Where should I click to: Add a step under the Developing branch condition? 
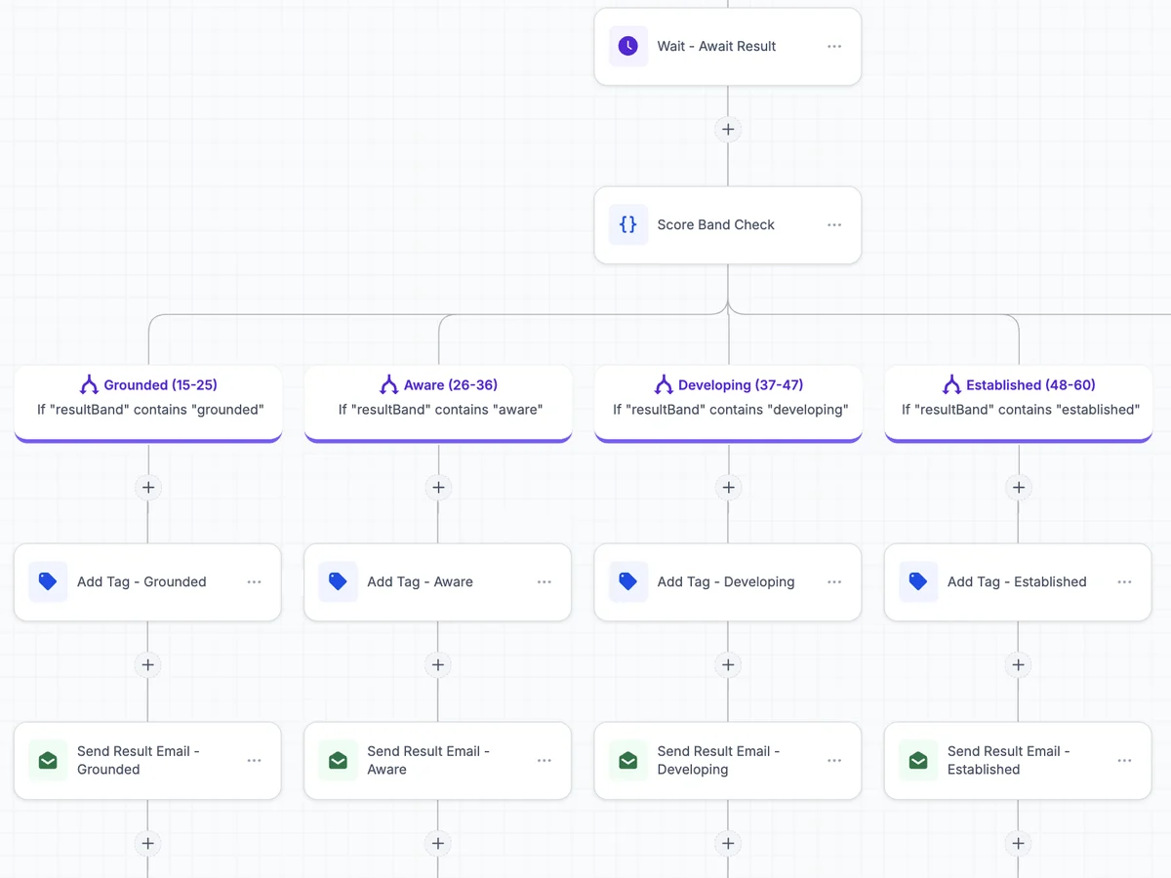pos(728,487)
